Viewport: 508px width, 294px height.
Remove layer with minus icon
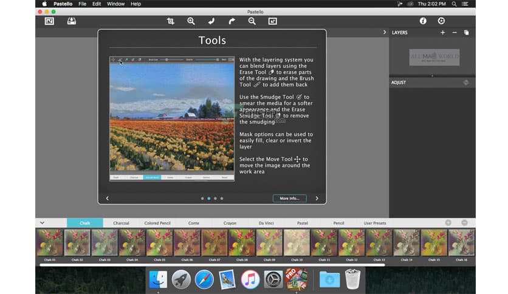click(x=455, y=32)
